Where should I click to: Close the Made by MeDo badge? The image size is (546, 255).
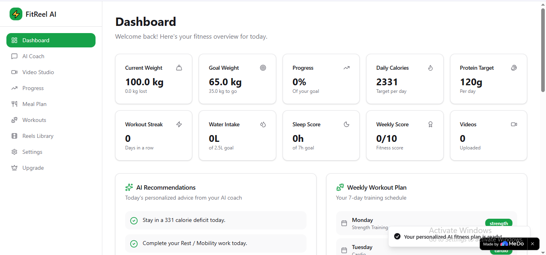[532, 244]
